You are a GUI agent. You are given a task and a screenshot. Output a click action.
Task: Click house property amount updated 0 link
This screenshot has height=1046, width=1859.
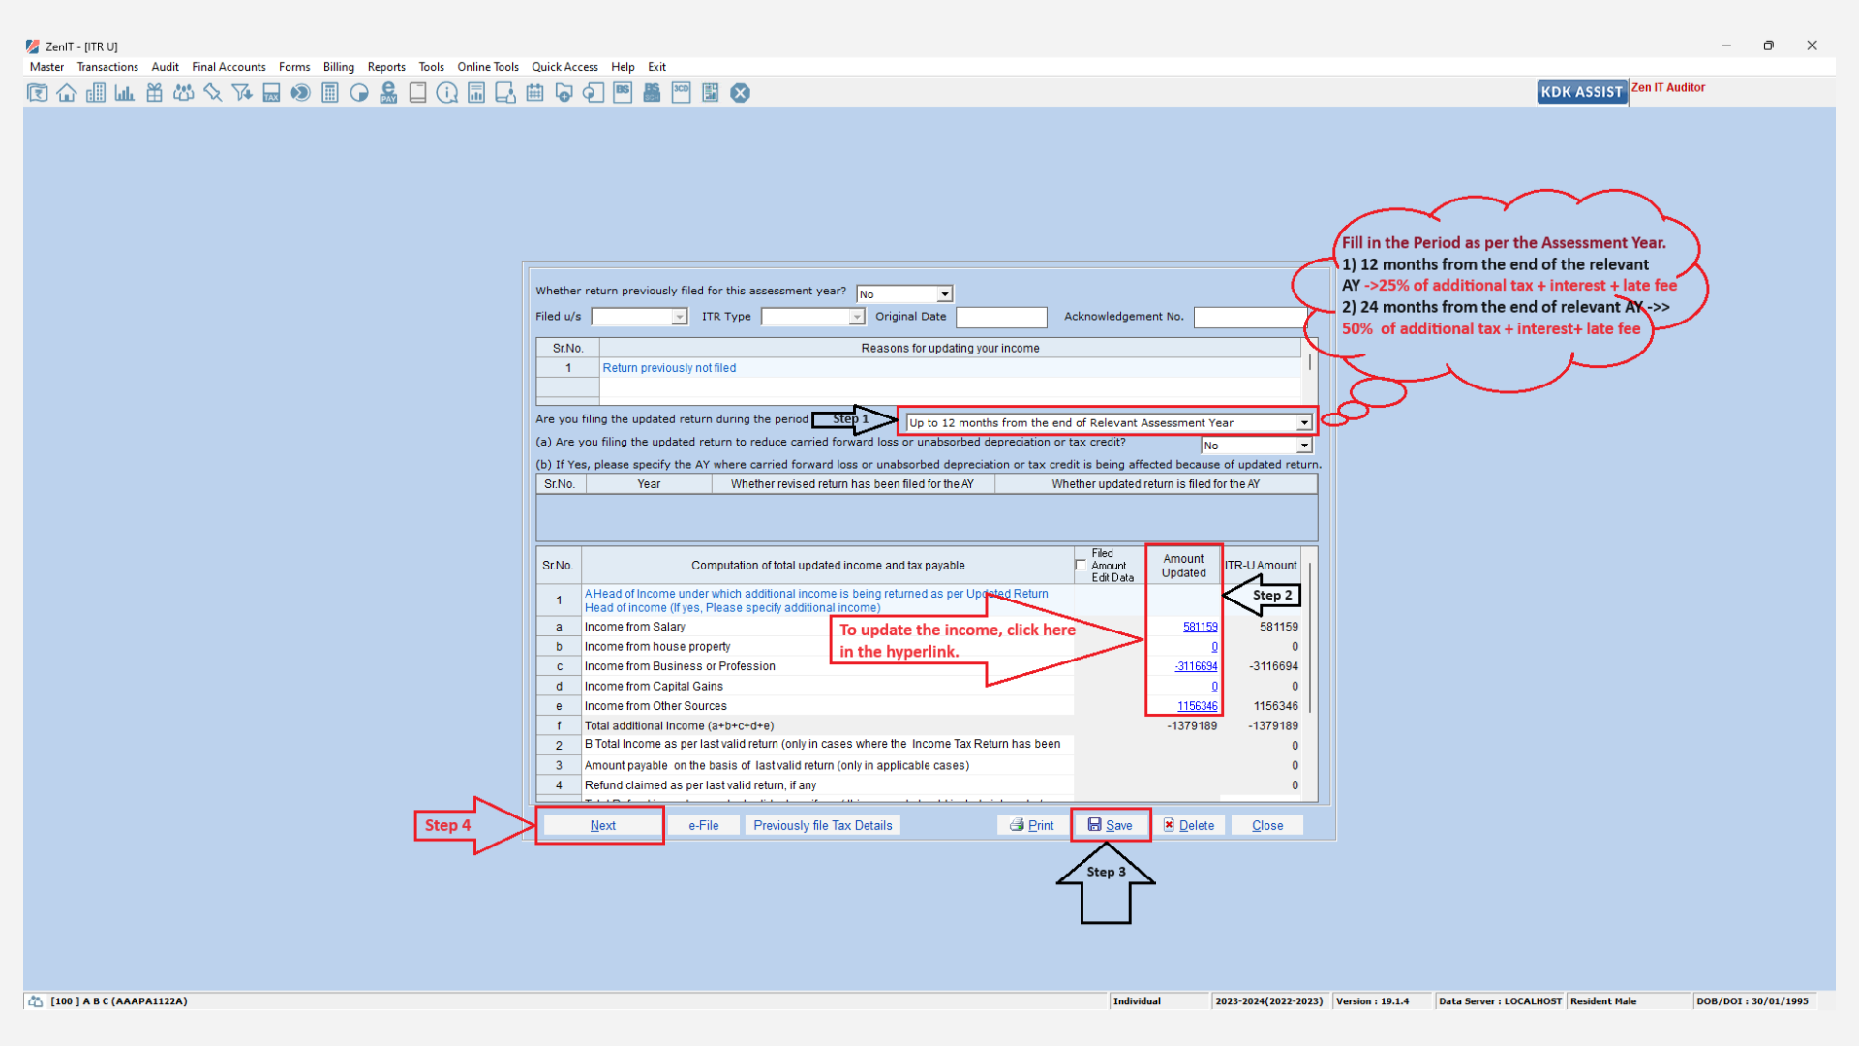pos(1214,647)
